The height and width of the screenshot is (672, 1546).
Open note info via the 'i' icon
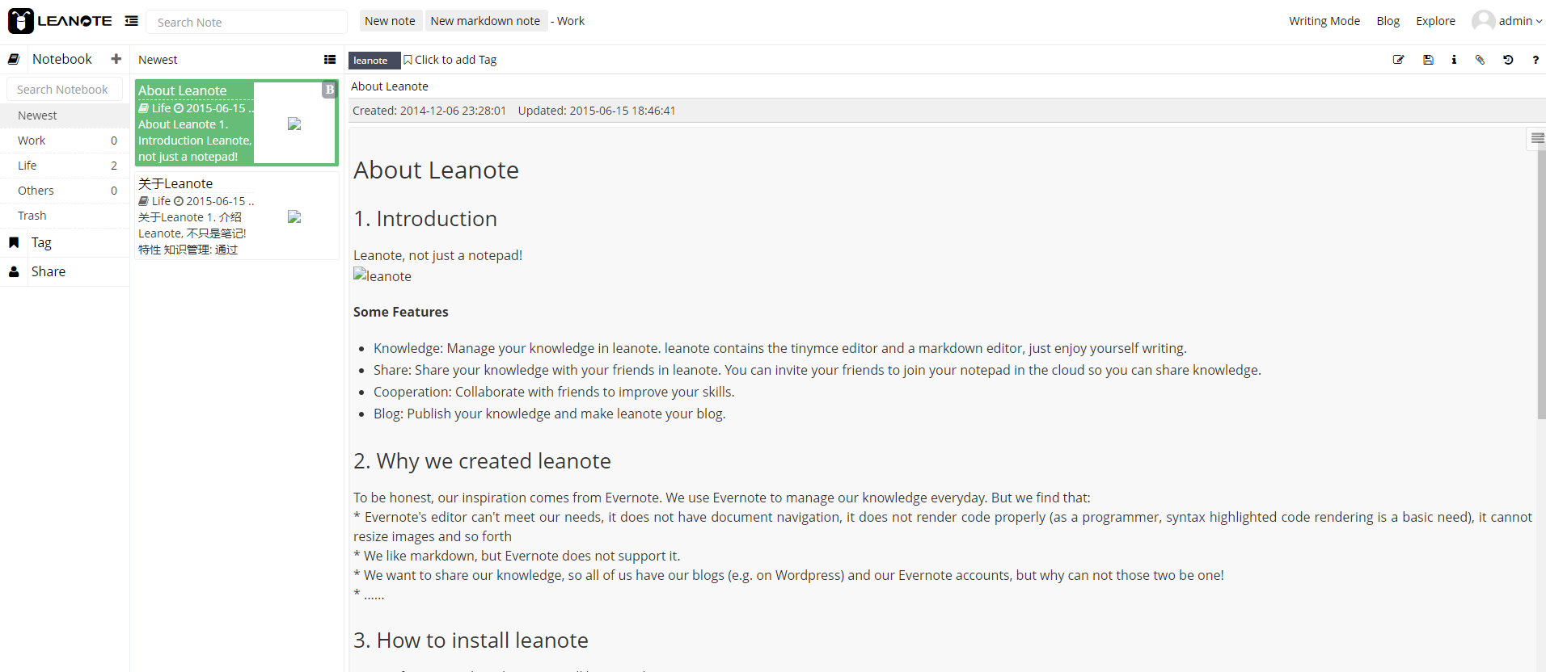[1454, 60]
